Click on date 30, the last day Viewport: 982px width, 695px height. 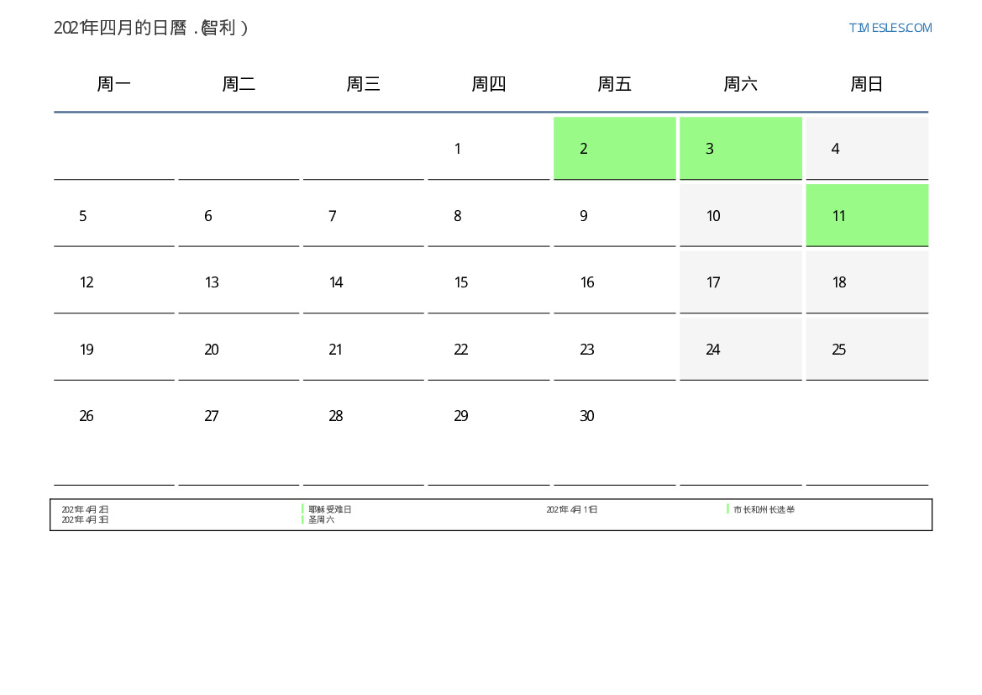(x=587, y=416)
